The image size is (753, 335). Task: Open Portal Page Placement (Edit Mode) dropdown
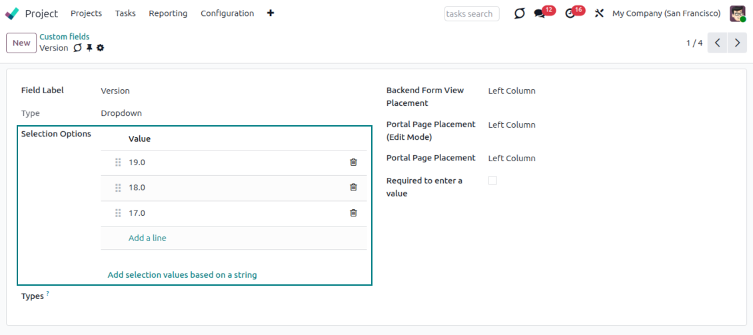(511, 125)
